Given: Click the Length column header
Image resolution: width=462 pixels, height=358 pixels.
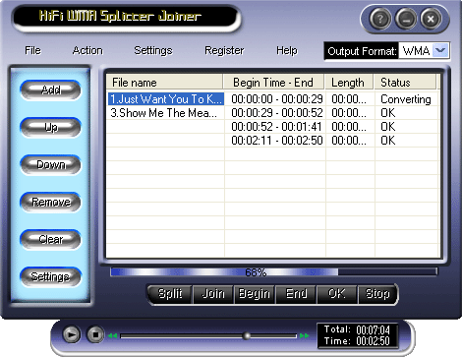Looking at the screenshot, I should 349,83.
